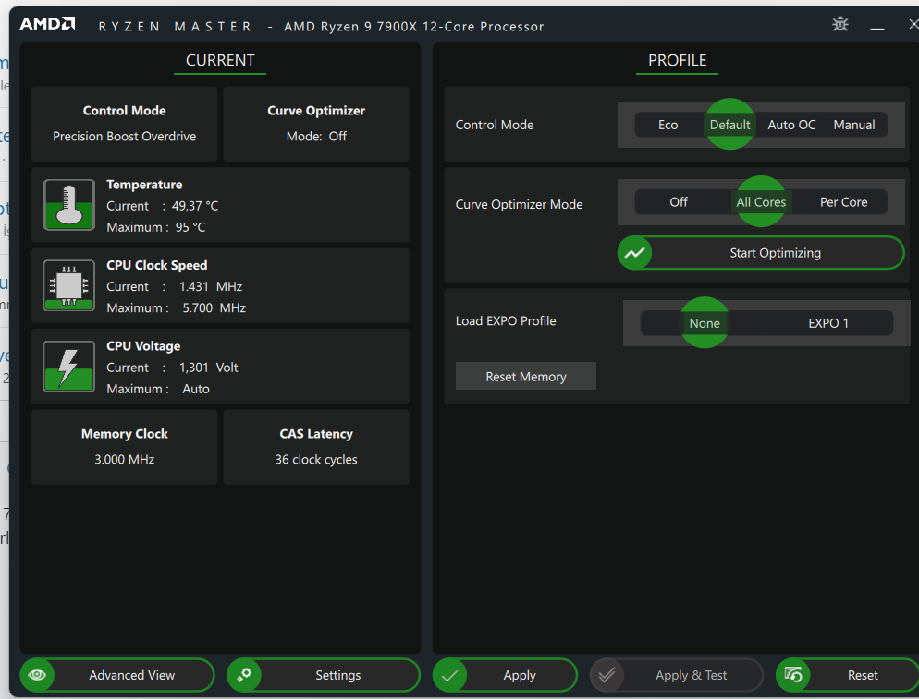This screenshot has width=919, height=699.
Task: Click current CPU voltage 1,301 Volt
Action: (x=209, y=368)
